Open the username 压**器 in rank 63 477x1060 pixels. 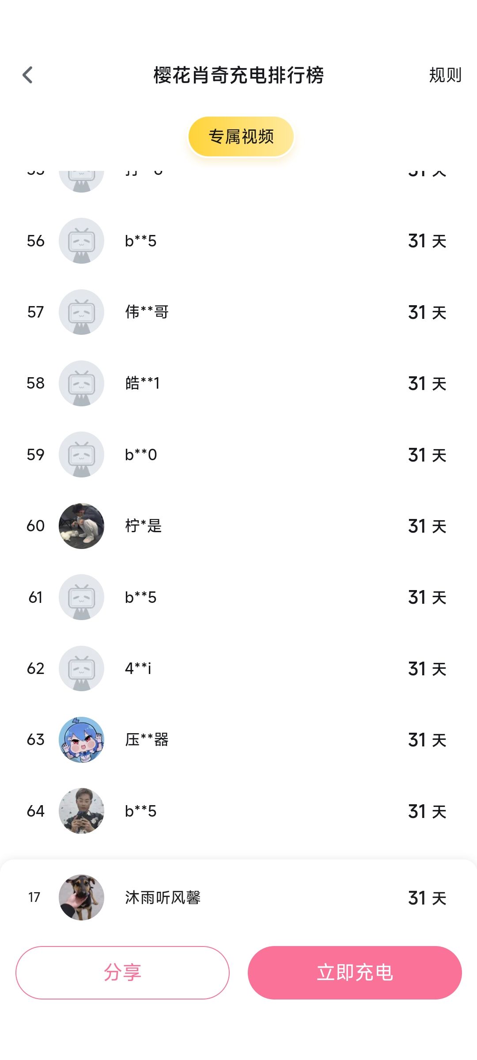[x=147, y=740]
